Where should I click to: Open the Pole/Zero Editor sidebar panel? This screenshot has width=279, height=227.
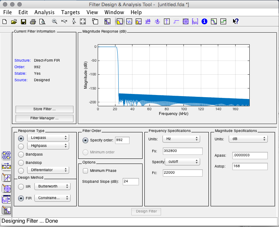tap(7, 189)
